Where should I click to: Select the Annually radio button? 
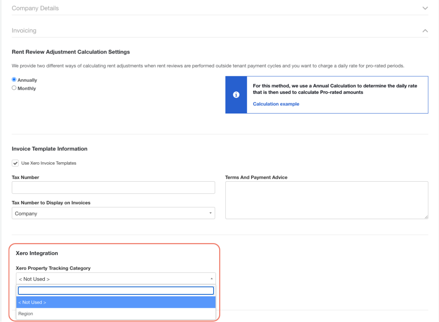pos(14,80)
